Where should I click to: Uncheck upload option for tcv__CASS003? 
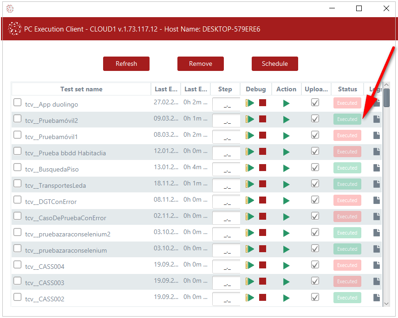click(x=315, y=281)
